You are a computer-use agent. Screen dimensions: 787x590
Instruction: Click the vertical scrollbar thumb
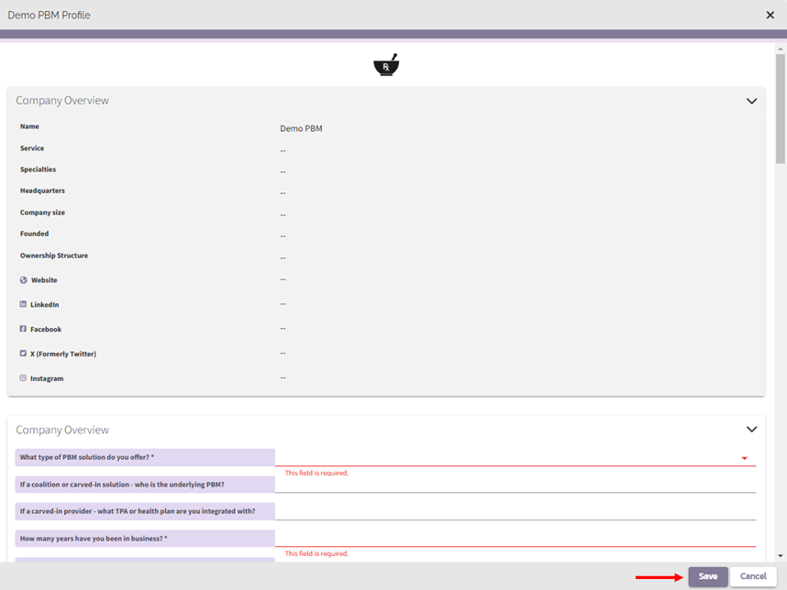coord(781,110)
